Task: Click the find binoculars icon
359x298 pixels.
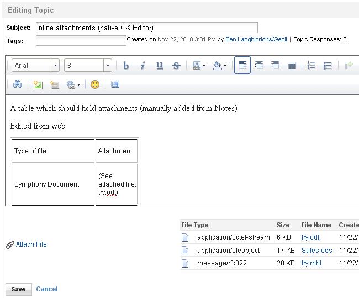Action: coord(18,84)
